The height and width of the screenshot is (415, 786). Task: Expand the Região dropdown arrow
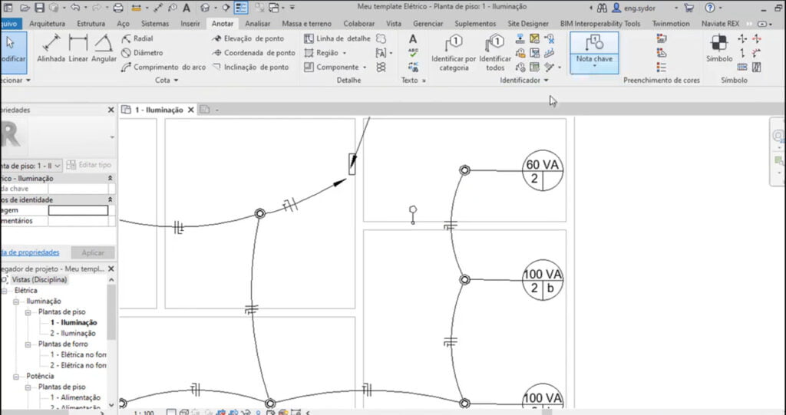tap(345, 53)
